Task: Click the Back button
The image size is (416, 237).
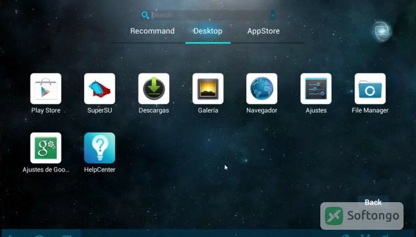Action: click(373, 202)
